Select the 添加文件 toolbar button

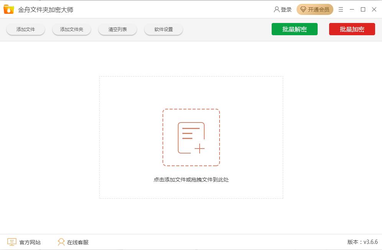[26, 29]
